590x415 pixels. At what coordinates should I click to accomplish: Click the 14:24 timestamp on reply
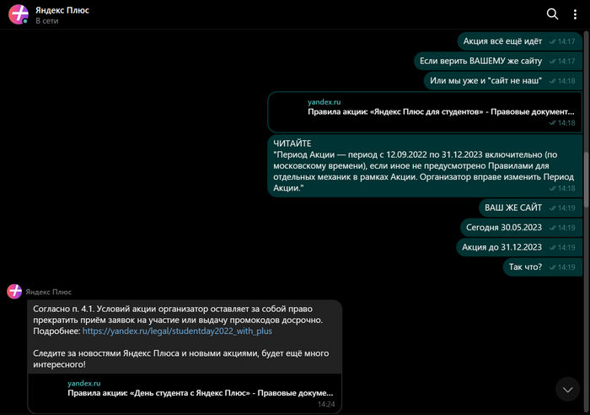tap(326, 404)
